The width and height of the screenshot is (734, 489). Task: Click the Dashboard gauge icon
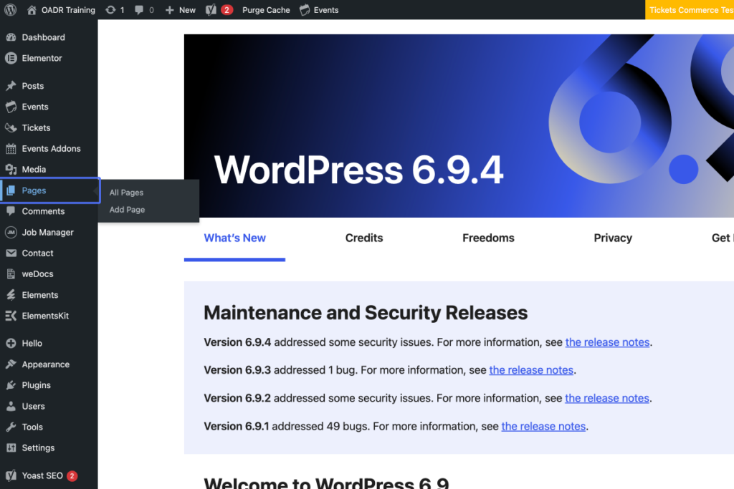pyautogui.click(x=11, y=37)
